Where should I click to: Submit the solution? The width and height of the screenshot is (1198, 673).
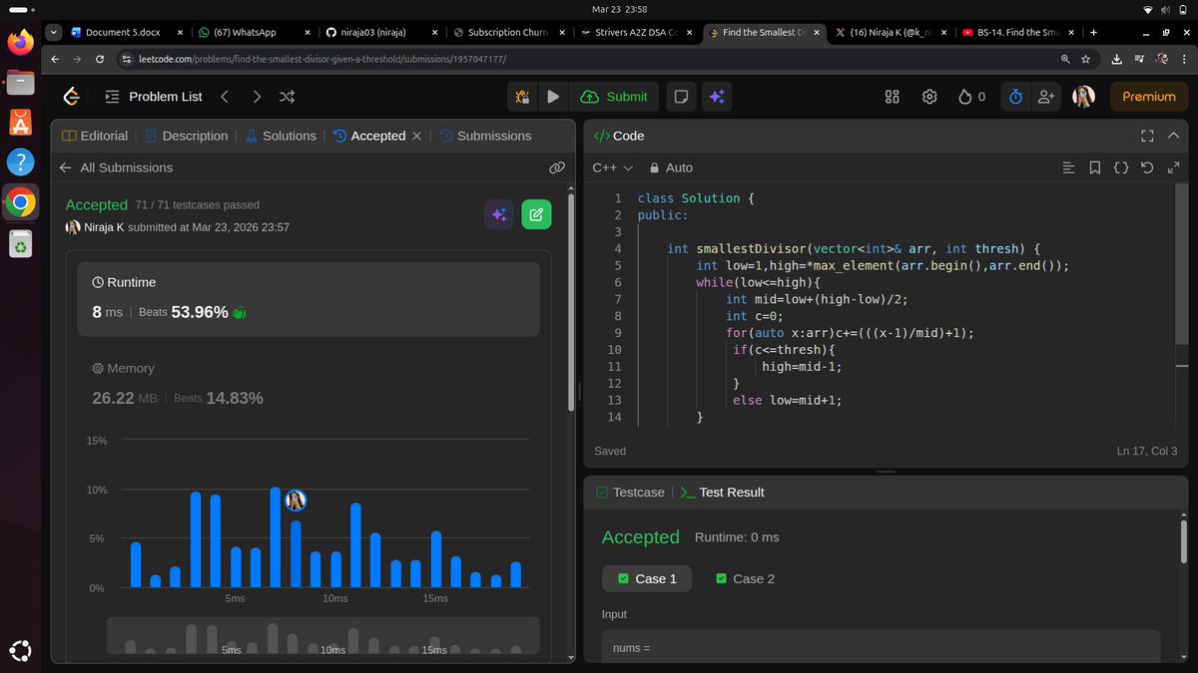(x=614, y=97)
